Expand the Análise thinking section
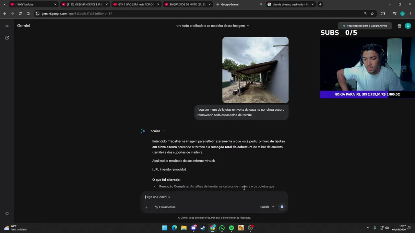The image size is (415, 233). coord(158,131)
